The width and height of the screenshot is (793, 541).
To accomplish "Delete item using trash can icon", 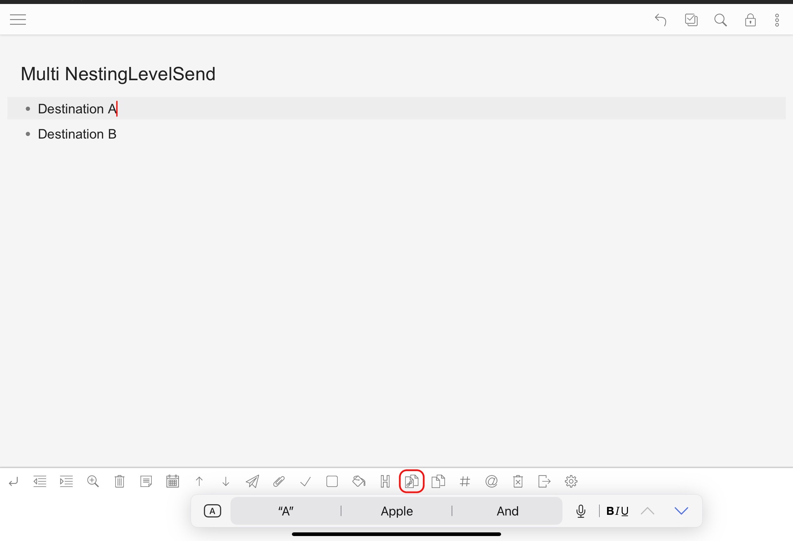I will click(x=120, y=481).
